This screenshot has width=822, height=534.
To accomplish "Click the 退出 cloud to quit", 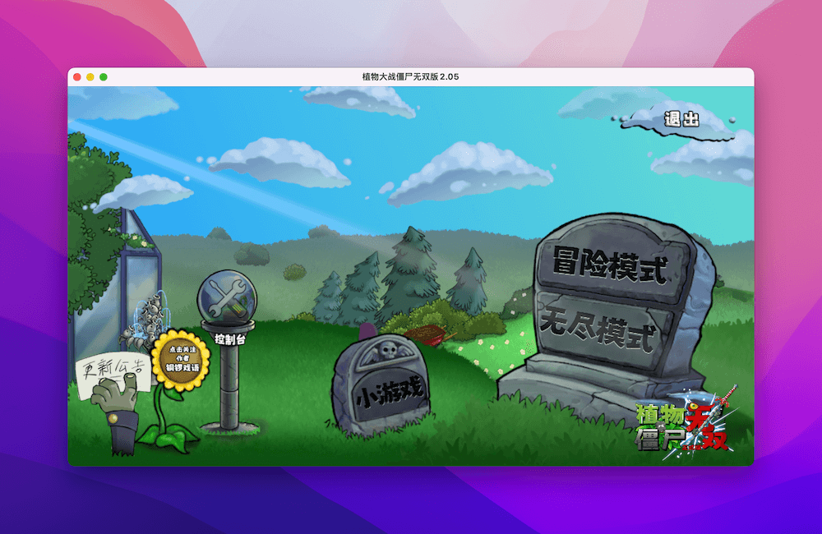I will pos(681,119).
